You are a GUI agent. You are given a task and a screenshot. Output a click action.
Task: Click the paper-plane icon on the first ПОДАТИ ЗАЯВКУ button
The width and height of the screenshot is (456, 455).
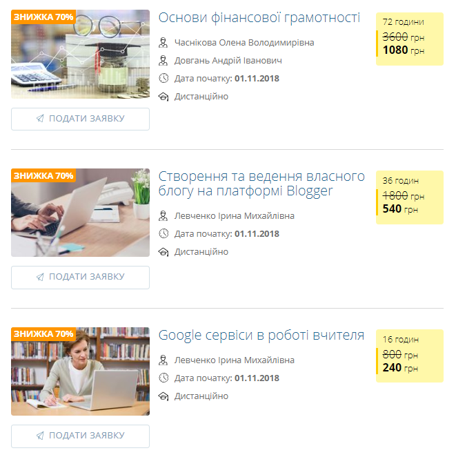(x=40, y=119)
